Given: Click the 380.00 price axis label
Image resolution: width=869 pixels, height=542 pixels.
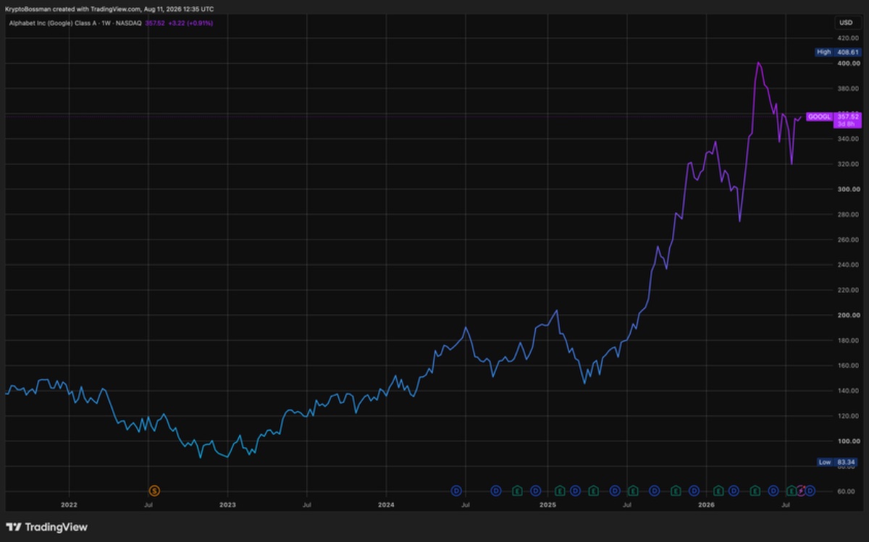Looking at the screenshot, I should [x=847, y=89].
